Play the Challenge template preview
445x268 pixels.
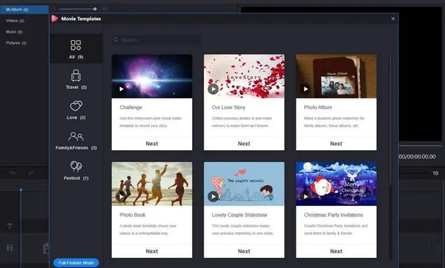121,89
